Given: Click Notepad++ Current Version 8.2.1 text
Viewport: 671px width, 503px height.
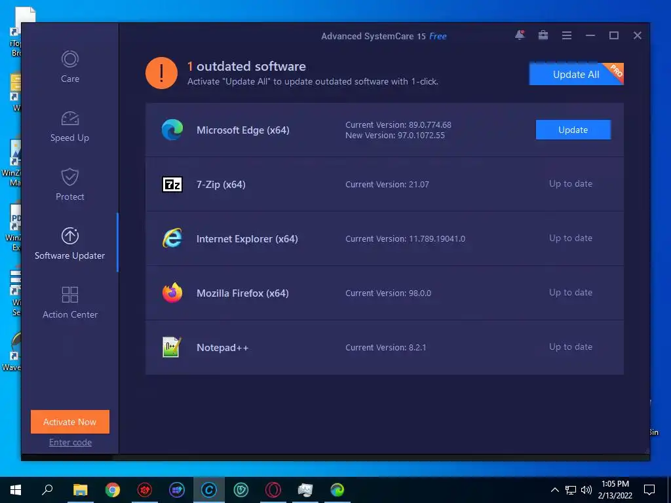Looking at the screenshot, I should [x=385, y=347].
